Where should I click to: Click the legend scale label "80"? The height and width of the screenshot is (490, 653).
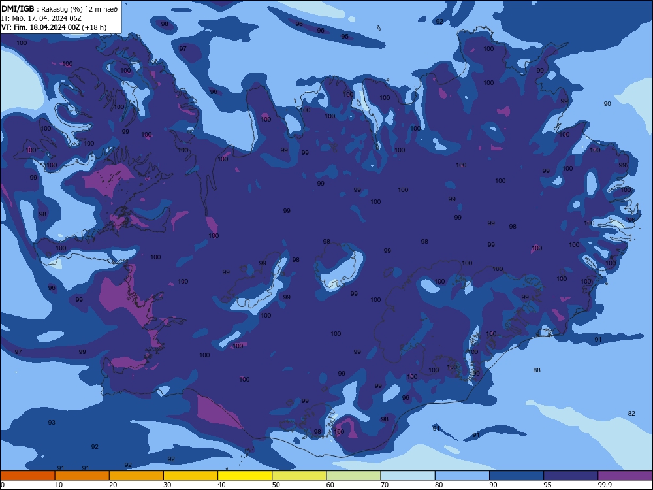[439, 485]
